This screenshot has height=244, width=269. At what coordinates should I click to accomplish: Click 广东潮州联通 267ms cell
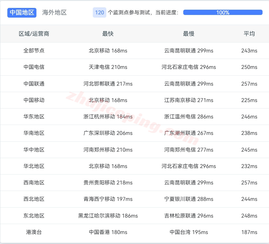click(x=189, y=133)
